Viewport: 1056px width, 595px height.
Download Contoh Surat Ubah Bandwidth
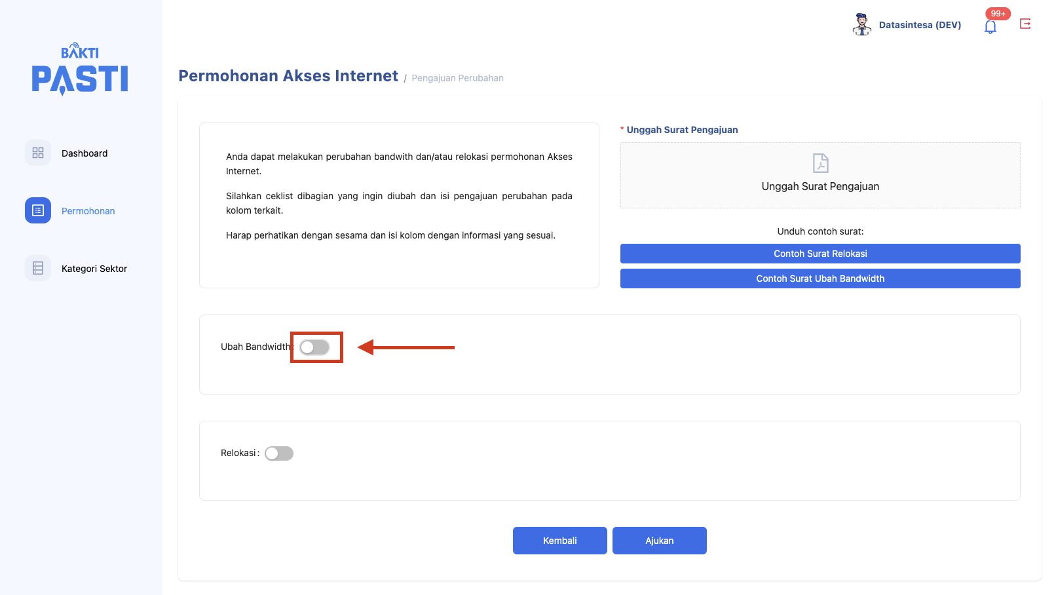pos(820,278)
